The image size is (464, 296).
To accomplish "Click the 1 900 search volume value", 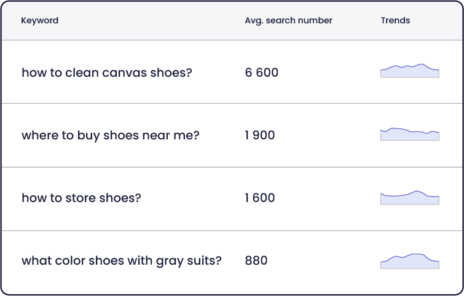I will (260, 136).
